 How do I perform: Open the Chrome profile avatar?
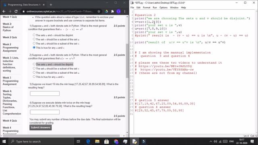pos(119,11)
